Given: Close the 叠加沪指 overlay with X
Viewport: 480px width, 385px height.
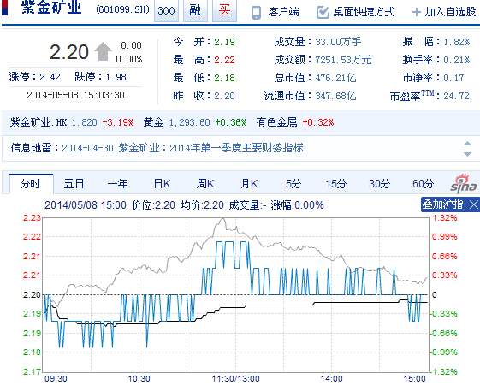Looking at the screenshot, I should pos(474,204).
